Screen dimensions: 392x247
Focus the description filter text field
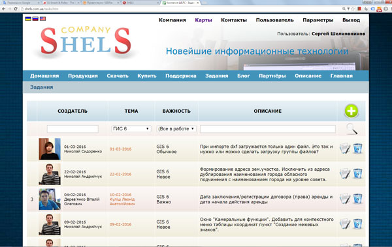coord(267,129)
